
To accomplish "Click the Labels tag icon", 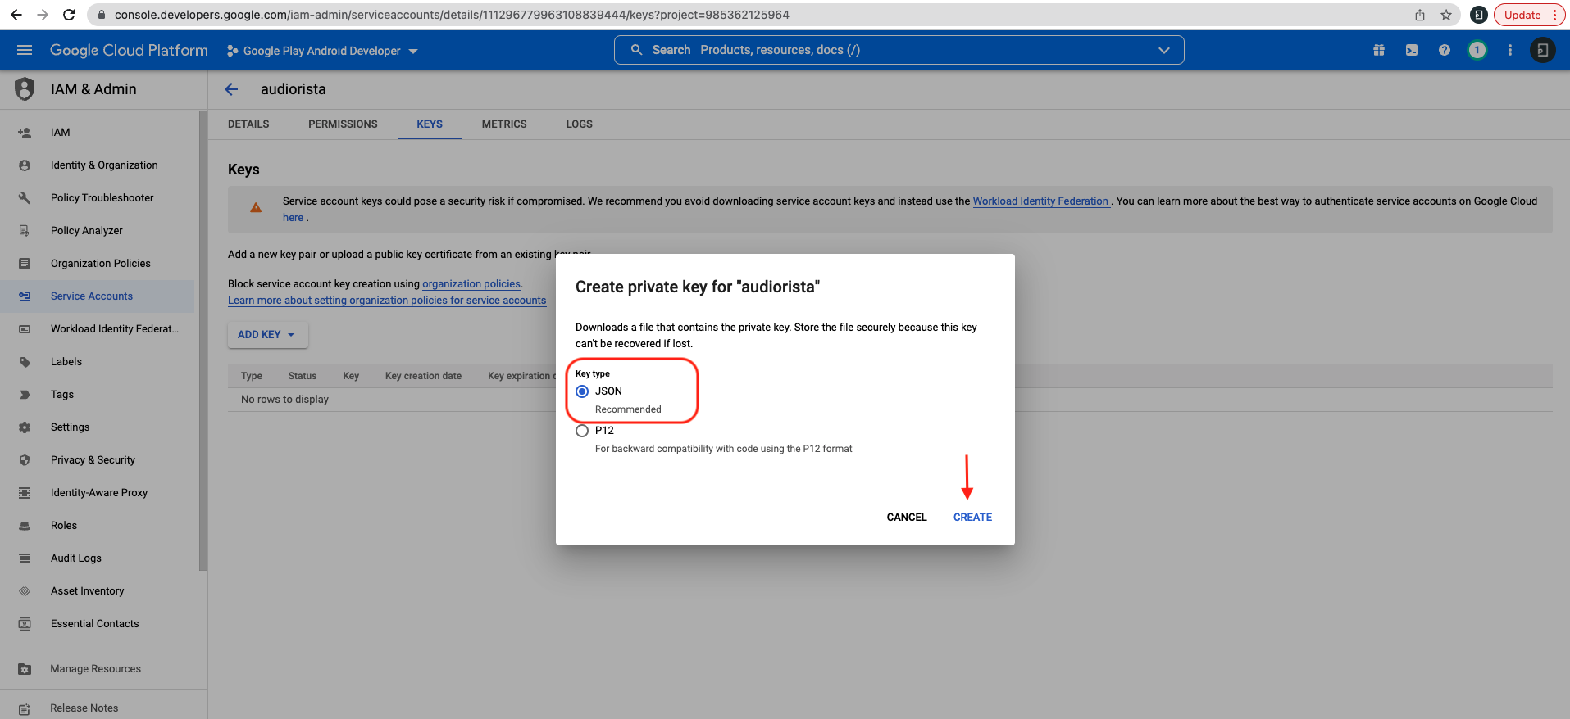I will (25, 361).
